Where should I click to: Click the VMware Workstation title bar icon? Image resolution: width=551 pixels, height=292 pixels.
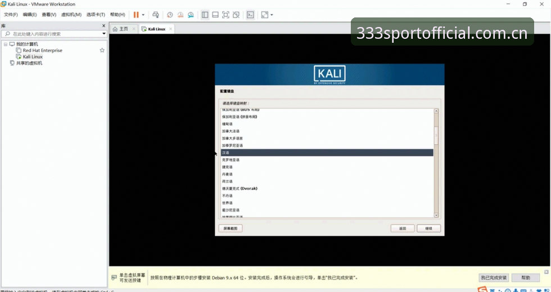click(3, 4)
